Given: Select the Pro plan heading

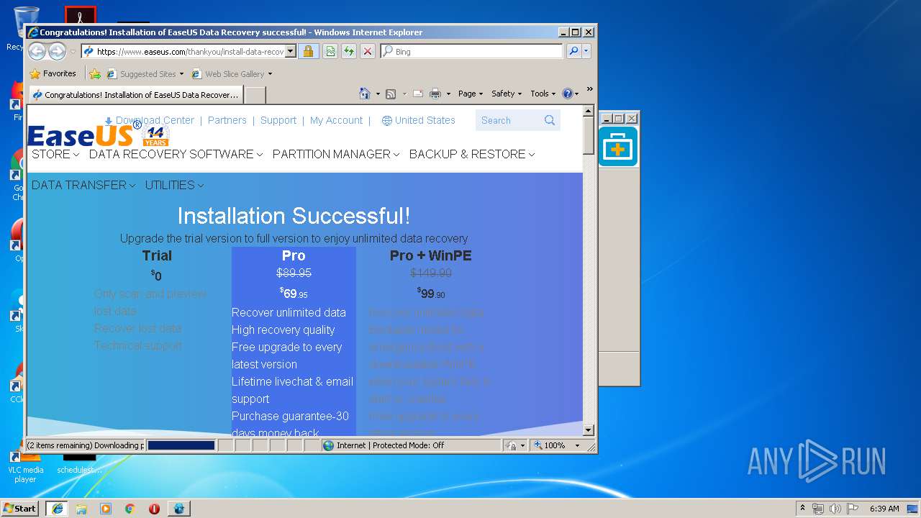Looking at the screenshot, I should tap(294, 255).
